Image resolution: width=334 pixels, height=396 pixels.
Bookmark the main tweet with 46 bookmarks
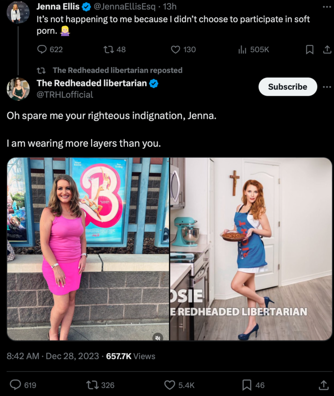pyautogui.click(x=247, y=385)
